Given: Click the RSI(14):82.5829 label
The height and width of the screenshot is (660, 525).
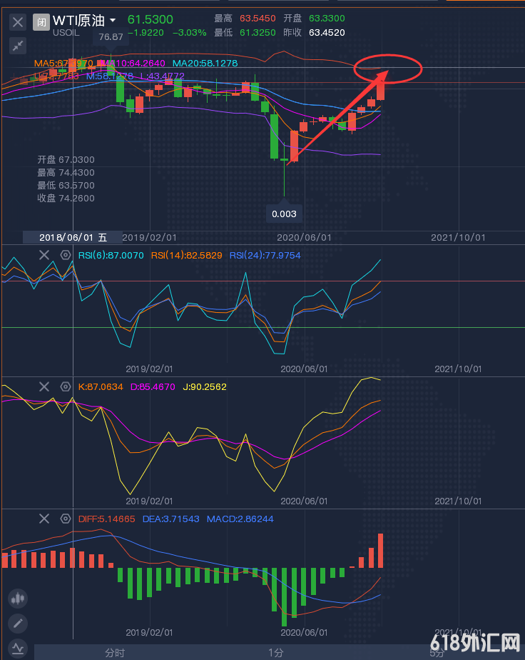Looking at the screenshot, I should [187, 256].
